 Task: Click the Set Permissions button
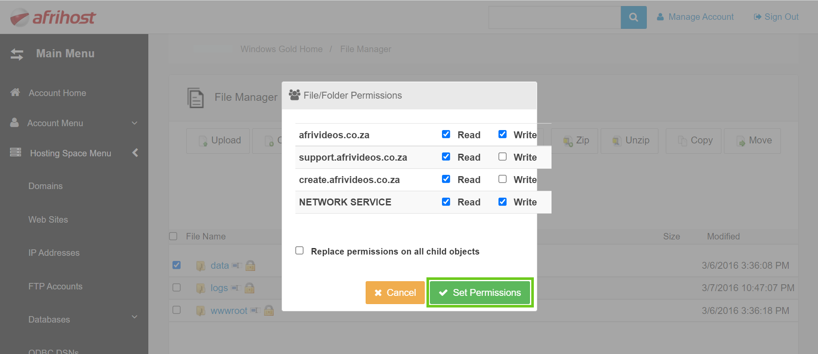point(480,293)
